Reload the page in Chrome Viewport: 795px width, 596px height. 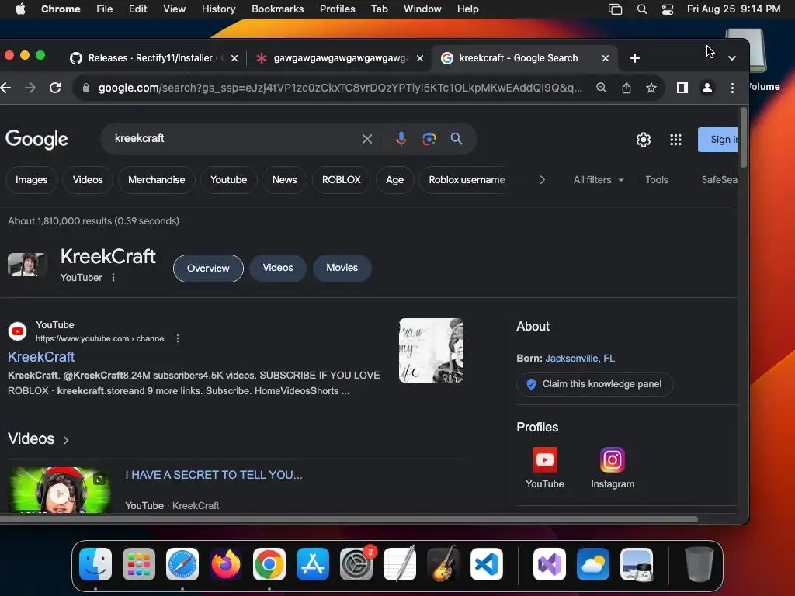tap(55, 88)
